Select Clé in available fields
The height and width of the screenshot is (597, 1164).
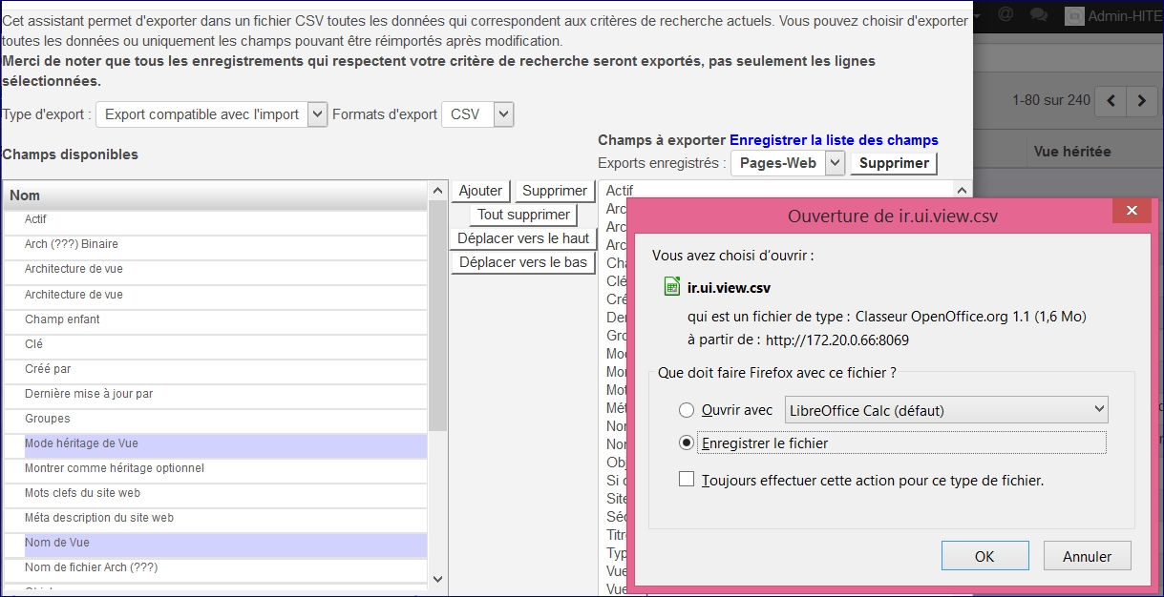pos(216,344)
